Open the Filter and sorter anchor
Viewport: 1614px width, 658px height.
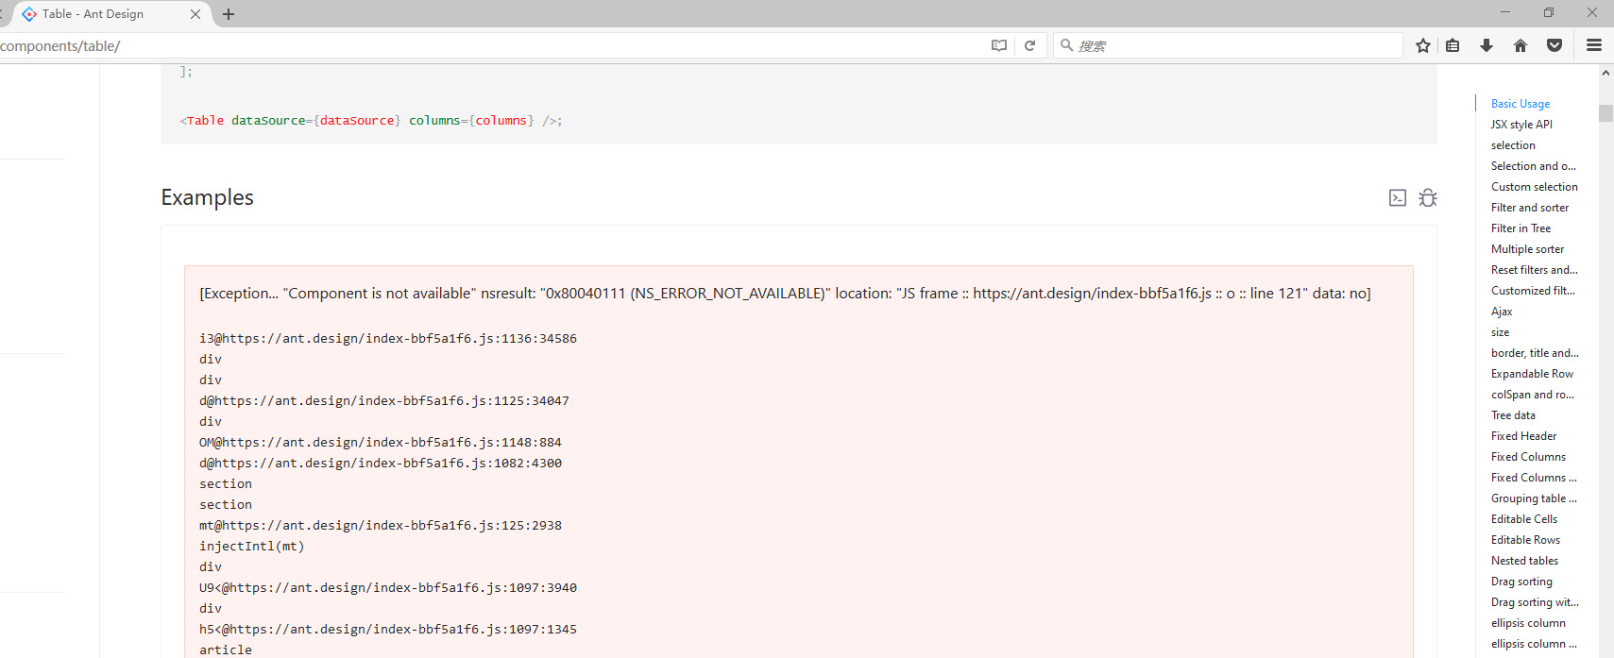pos(1530,208)
